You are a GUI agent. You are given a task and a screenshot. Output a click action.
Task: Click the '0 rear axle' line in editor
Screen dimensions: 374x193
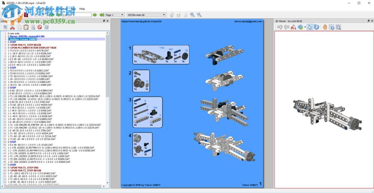pyautogui.click(x=13, y=33)
